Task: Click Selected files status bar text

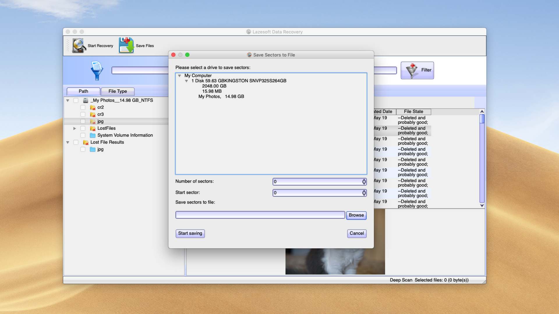Action: pos(441,280)
